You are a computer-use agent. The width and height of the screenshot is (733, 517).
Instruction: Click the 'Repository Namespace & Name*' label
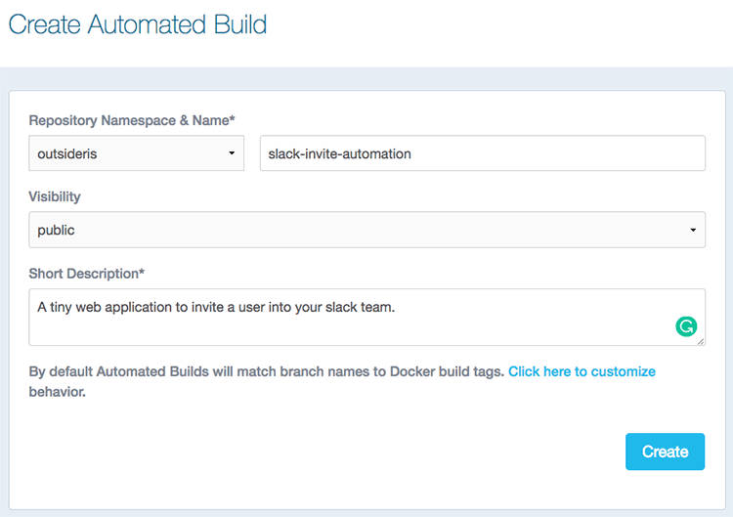click(132, 120)
